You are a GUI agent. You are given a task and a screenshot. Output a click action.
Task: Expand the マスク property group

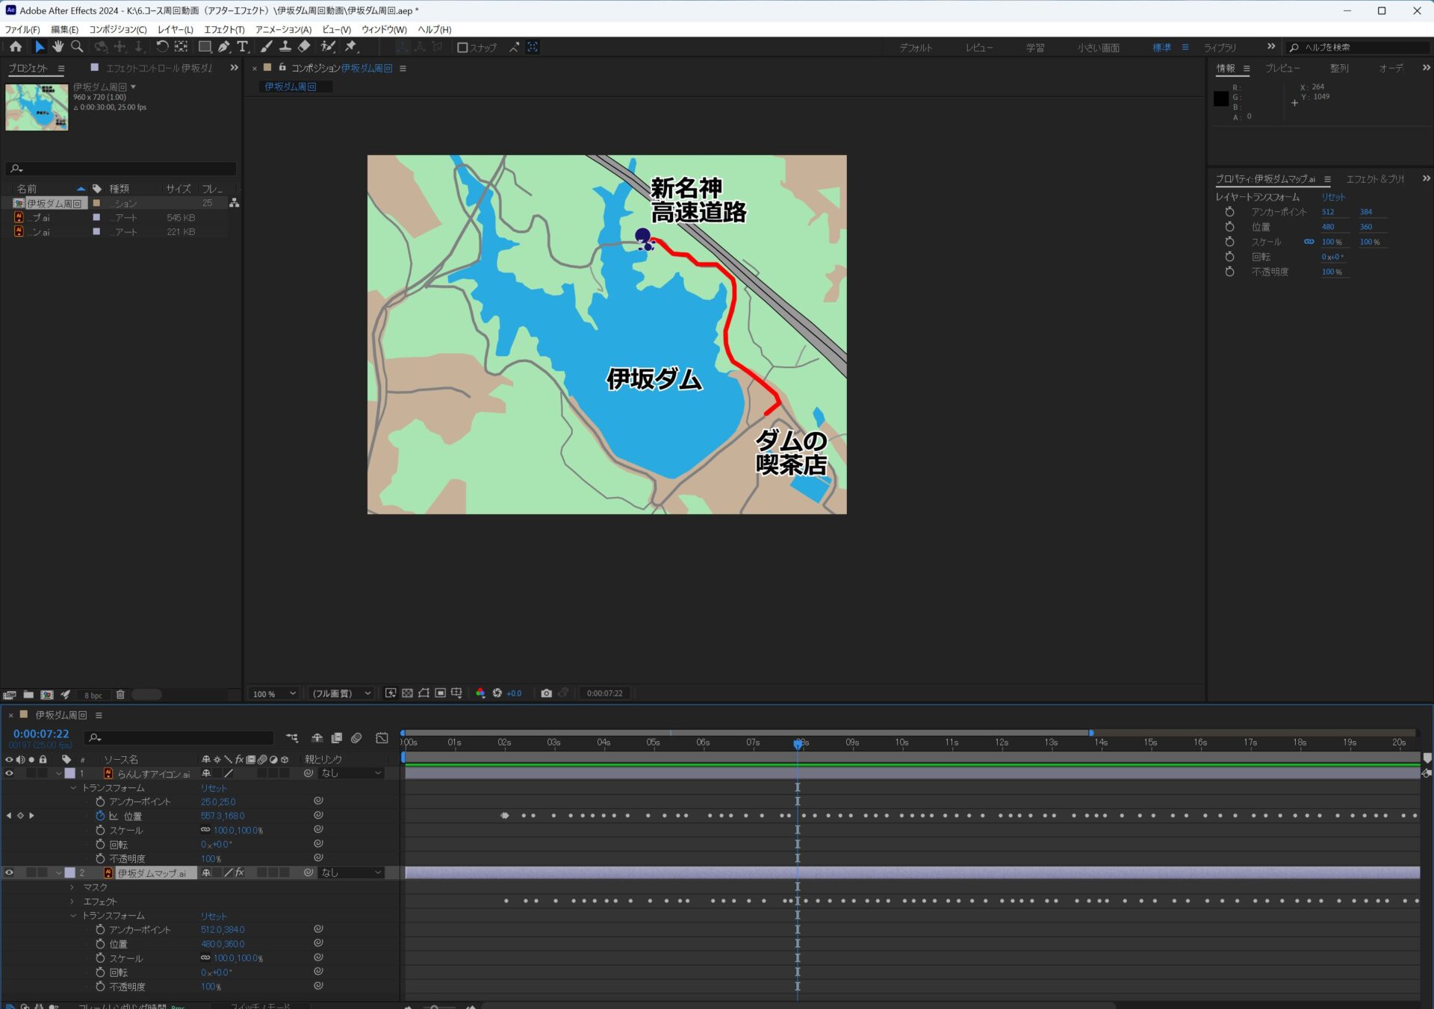pos(72,887)
